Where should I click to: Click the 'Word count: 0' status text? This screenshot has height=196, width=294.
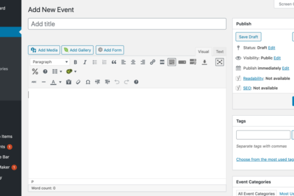click(x=43, y=188)
